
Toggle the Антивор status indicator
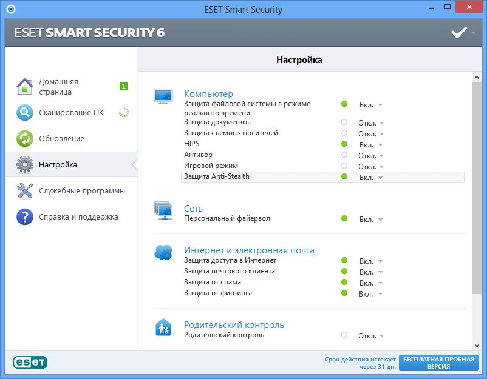(x=344, y=155)
